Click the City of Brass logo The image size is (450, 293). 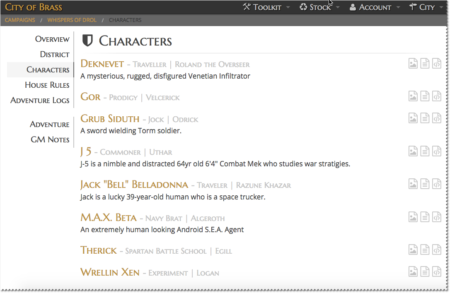click(x=34, y=7)
